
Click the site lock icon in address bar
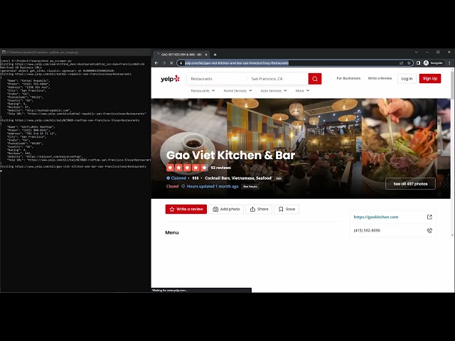click(181, 63)
